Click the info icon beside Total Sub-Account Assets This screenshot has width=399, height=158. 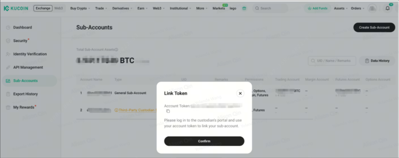(x=116, y=50)
